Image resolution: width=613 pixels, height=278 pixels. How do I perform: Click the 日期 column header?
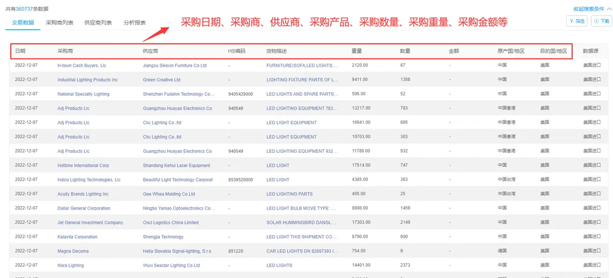tap(20, 51)
